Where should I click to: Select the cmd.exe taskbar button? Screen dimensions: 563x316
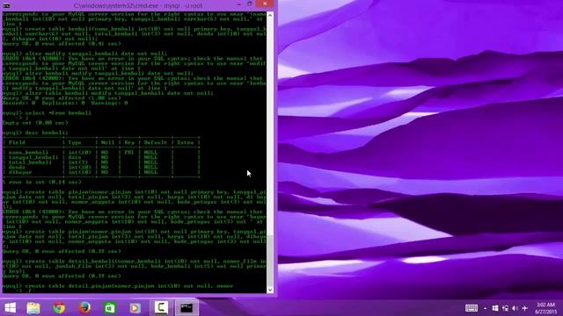[x=186, y=308]
